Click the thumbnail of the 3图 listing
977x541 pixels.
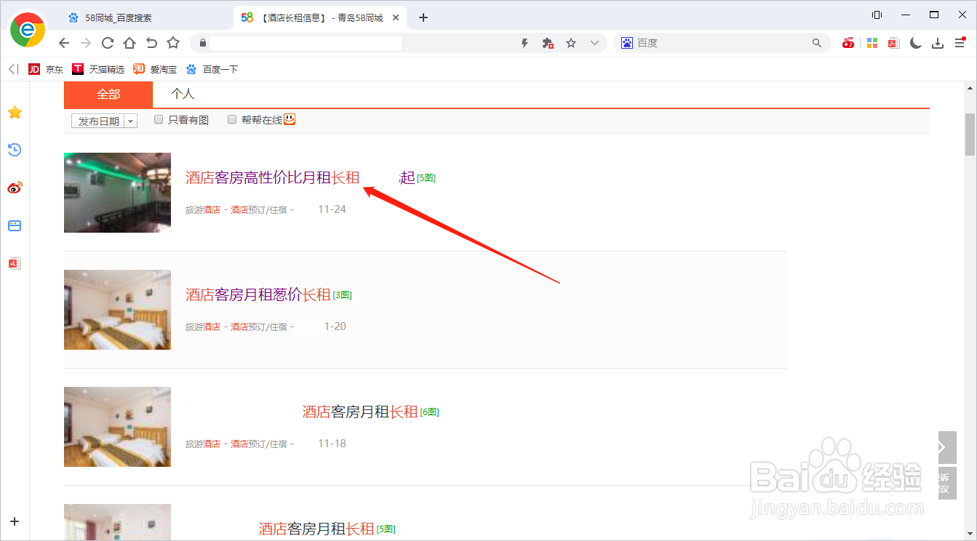click(117, 310)
